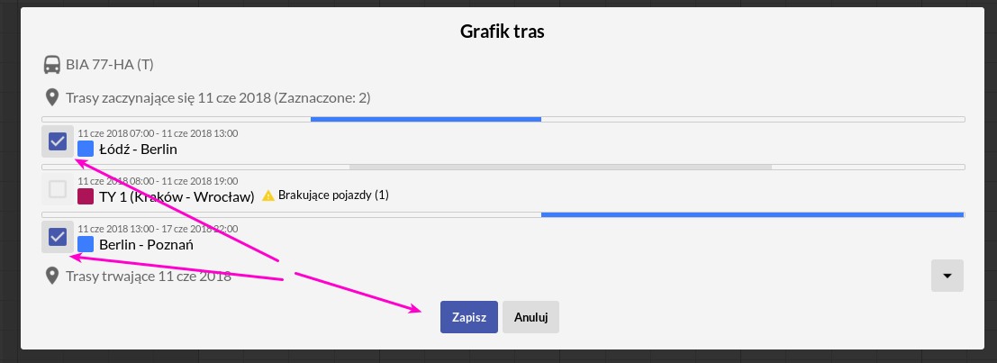This screenshot has width=997, height=363.
Task: Click the yellow warning triangle icon
Action: coord(268,195)
